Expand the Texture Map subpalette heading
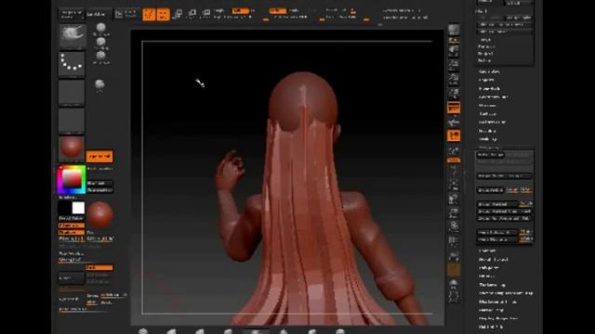The height and width of the screenshot is (334, 595). (492, 285)
